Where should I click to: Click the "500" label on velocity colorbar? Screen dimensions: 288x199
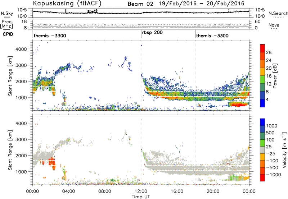270,133
